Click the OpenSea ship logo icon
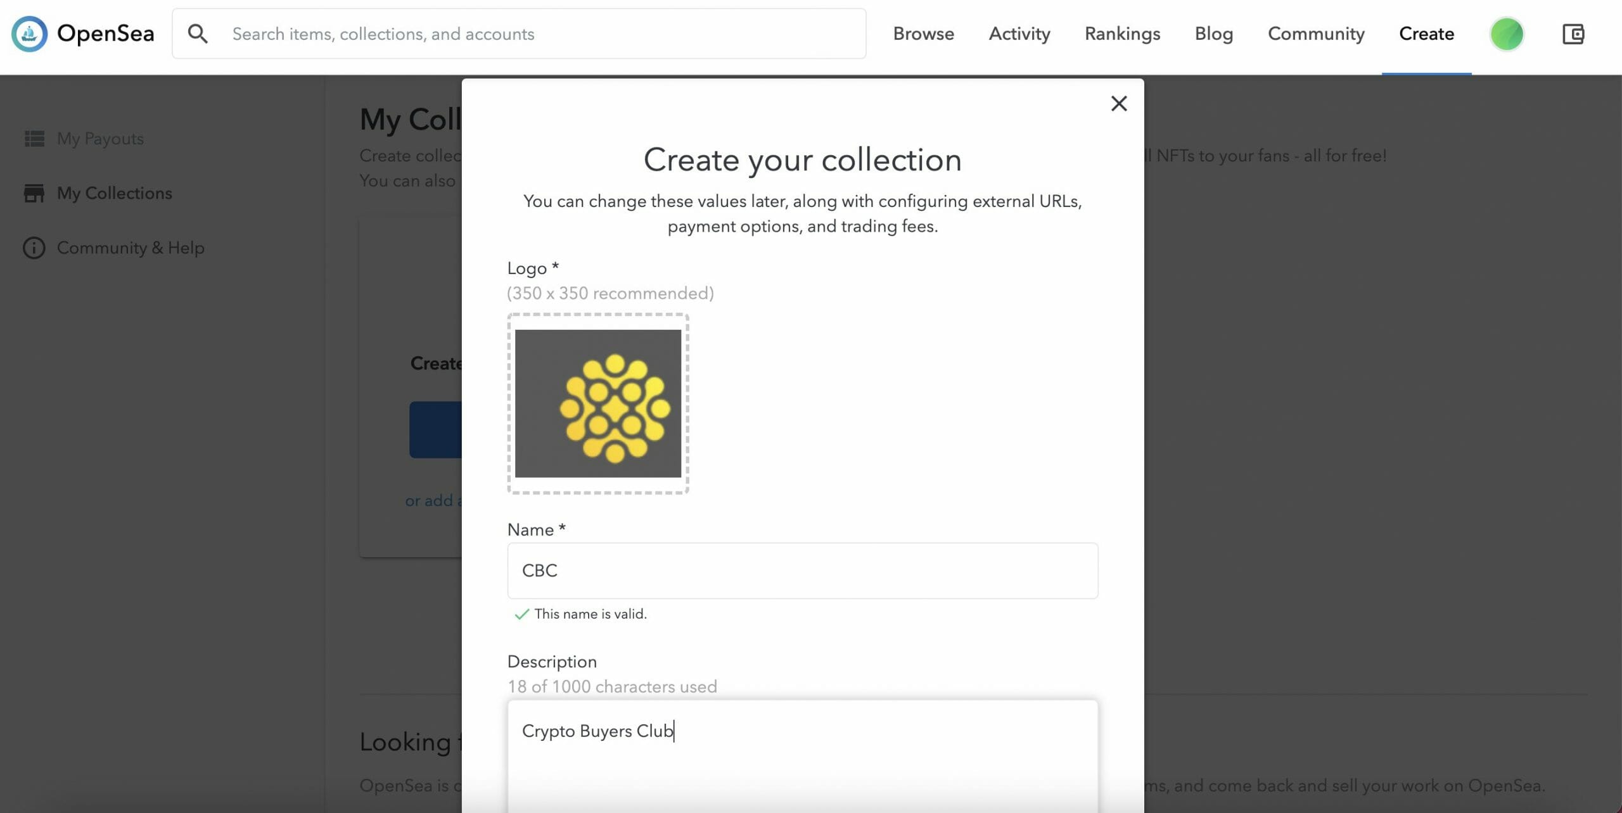This screenshot has width=1622, height=813. point(29,34)
